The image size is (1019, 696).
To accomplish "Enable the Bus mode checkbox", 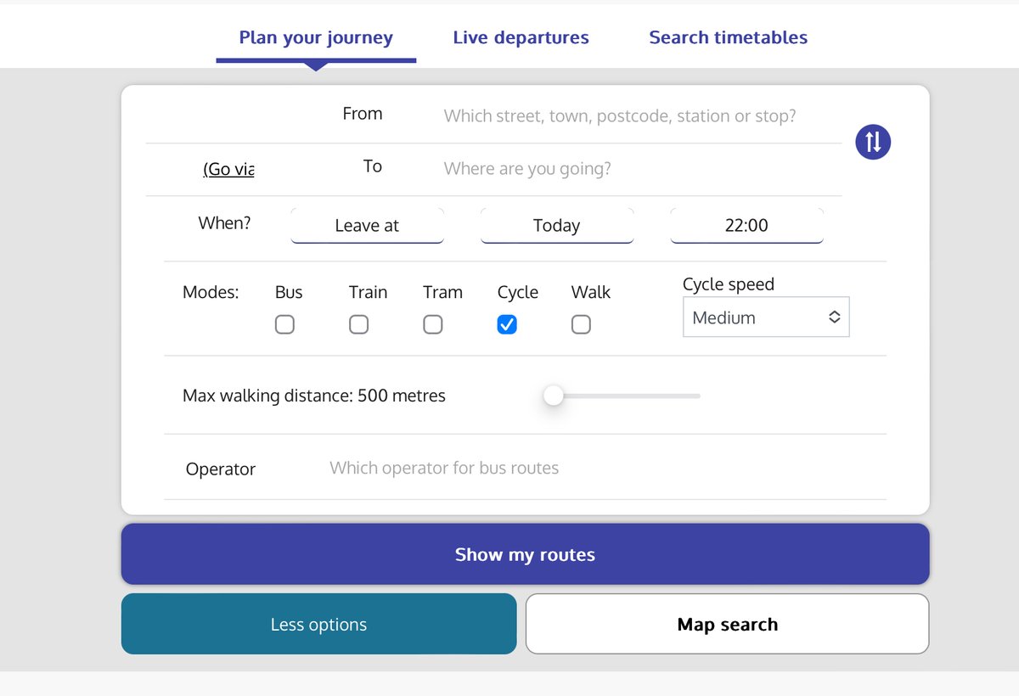I will pyautogui.click(x=284, y=324).
